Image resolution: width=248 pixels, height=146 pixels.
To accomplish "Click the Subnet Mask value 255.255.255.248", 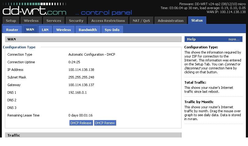I will (81, 77).
